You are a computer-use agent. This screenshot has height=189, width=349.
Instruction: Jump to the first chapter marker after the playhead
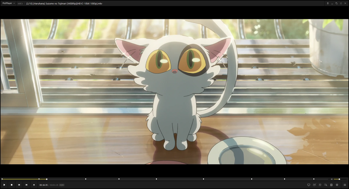point(86,179)
